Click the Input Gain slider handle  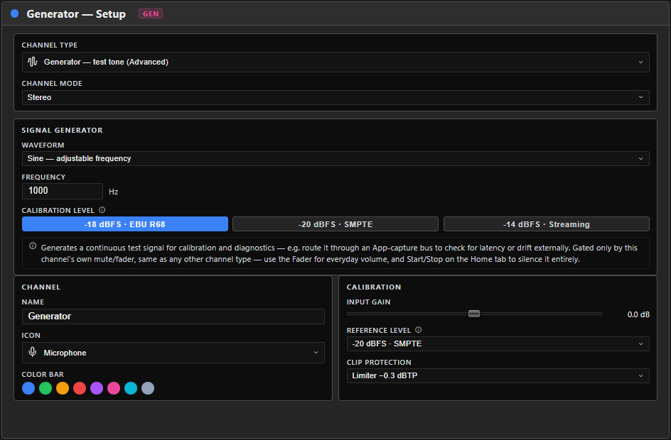coord(473,314)
